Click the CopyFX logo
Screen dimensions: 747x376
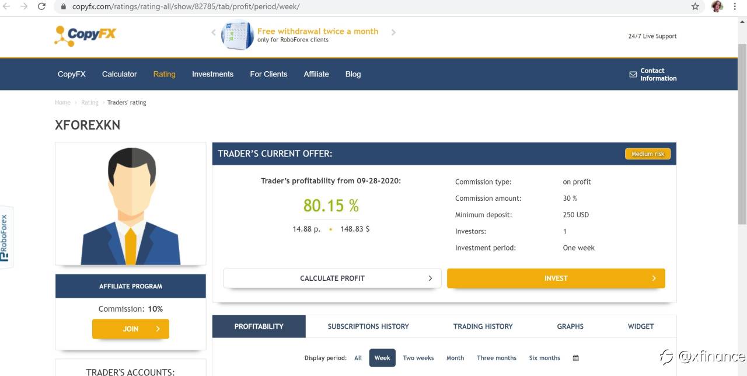pyautogui.click(x=85, y=35)
